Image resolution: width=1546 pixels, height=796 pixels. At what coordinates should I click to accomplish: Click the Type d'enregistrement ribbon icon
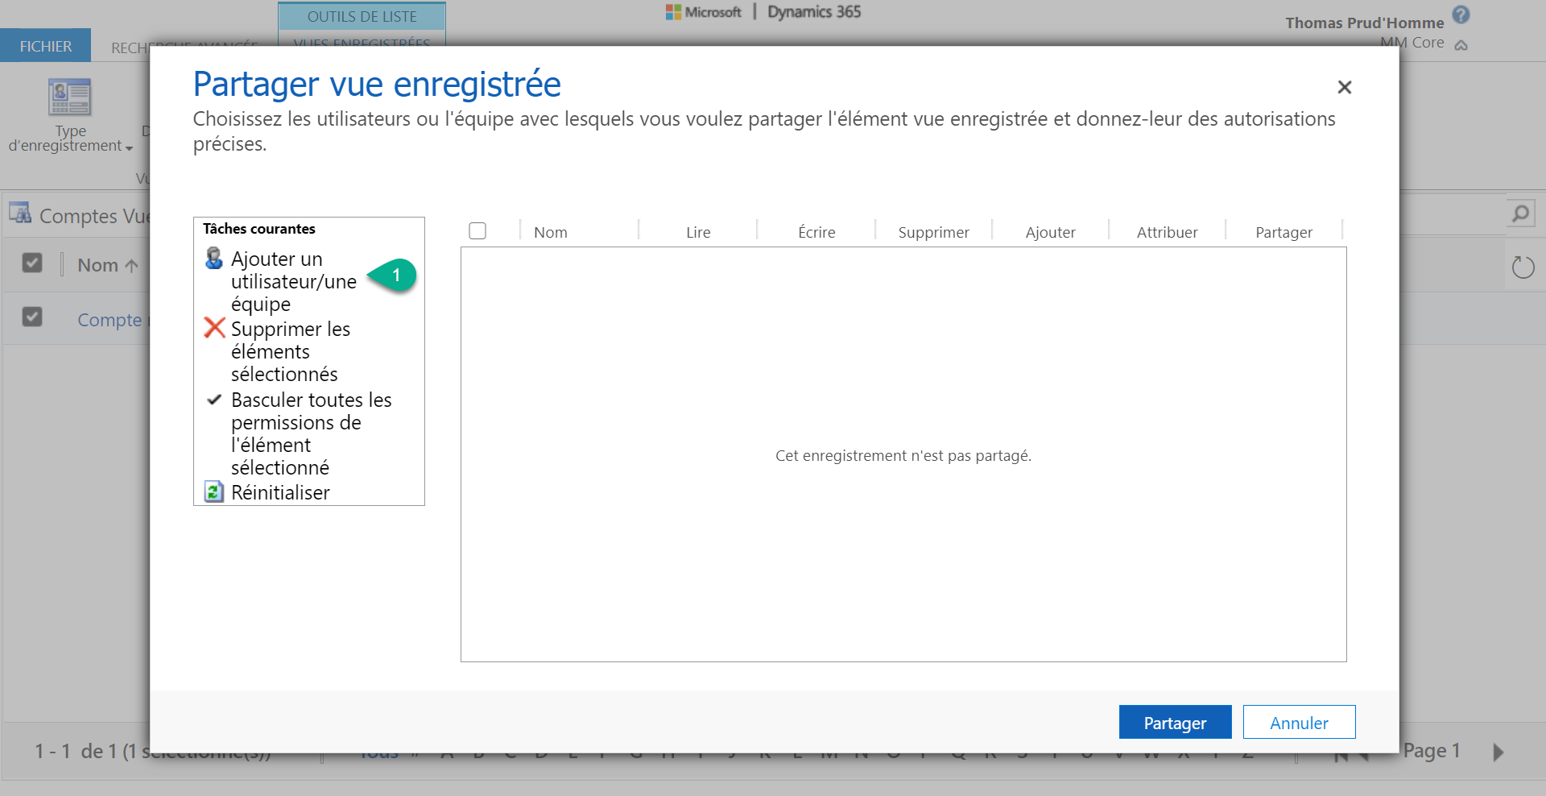tap(70, 97)
